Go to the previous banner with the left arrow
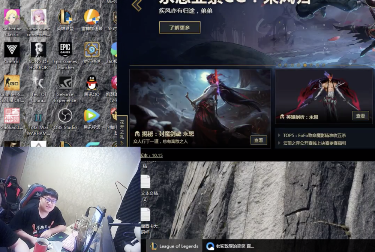The width and height of the screenshot is (375, 252). click(137, 5)
